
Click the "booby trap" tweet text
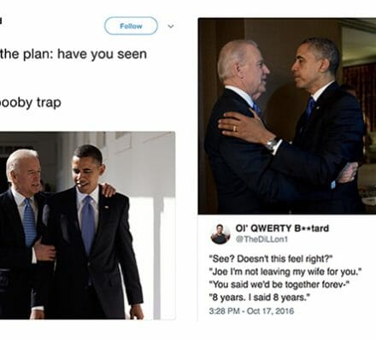click(x=31, y=103)
